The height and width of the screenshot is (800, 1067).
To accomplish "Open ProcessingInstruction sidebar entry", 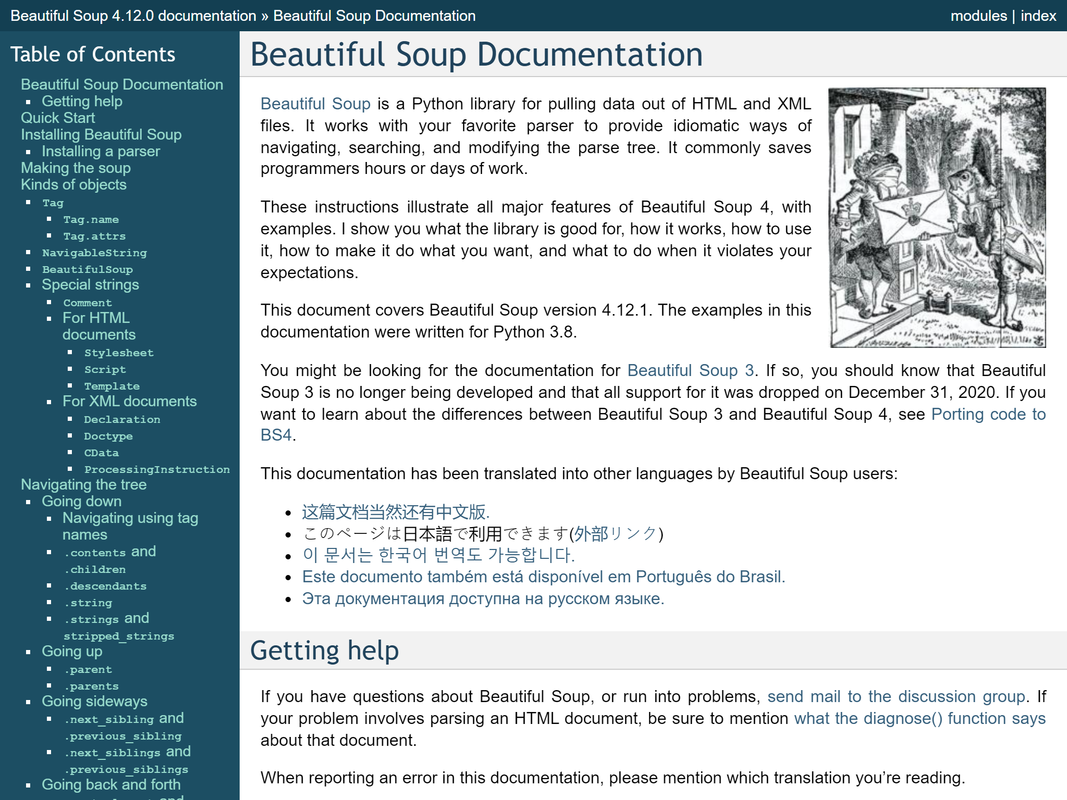I will pos(157,469).
